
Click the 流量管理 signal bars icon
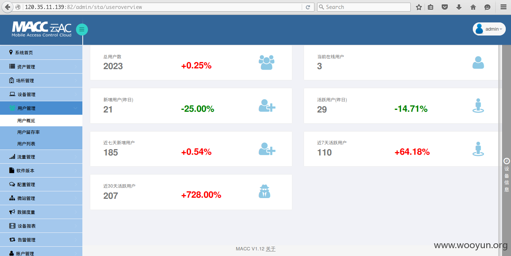point(12,157)
